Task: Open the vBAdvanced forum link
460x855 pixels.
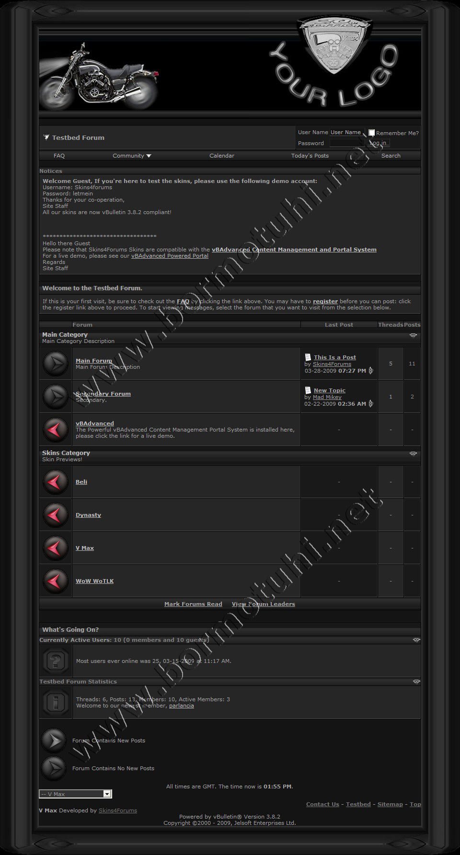Action: tap(95, 423)
